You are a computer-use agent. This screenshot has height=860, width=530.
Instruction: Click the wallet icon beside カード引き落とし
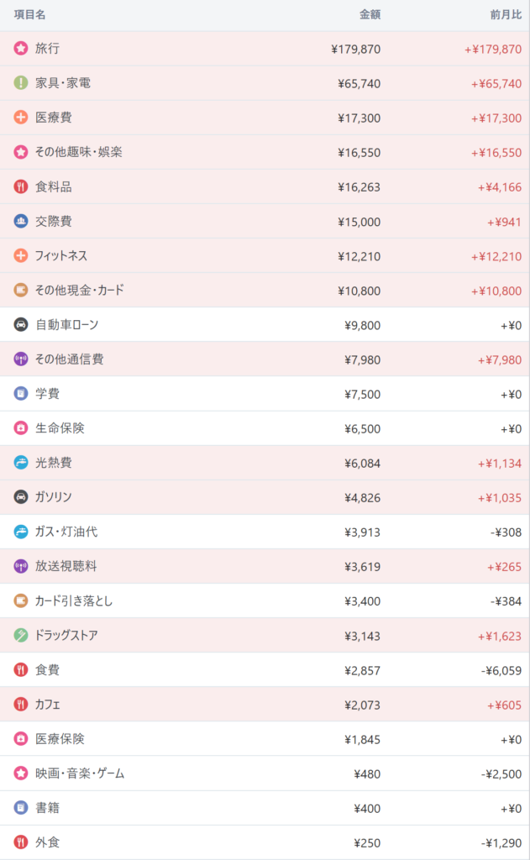[x=21, y=600]
